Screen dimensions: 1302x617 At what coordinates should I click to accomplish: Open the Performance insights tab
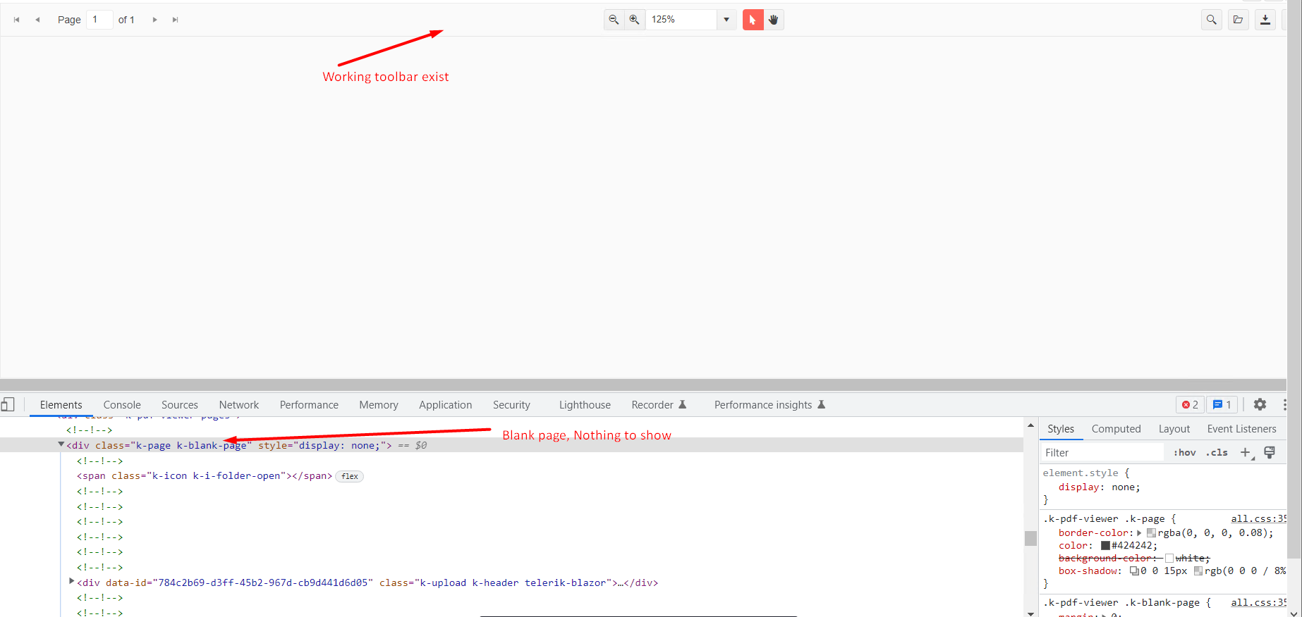click(769, 405)
